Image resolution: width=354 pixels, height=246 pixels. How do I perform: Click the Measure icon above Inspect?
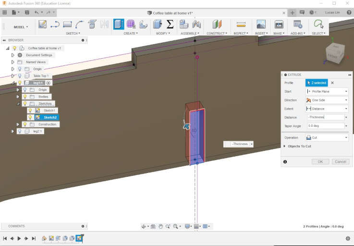[241, 24]
